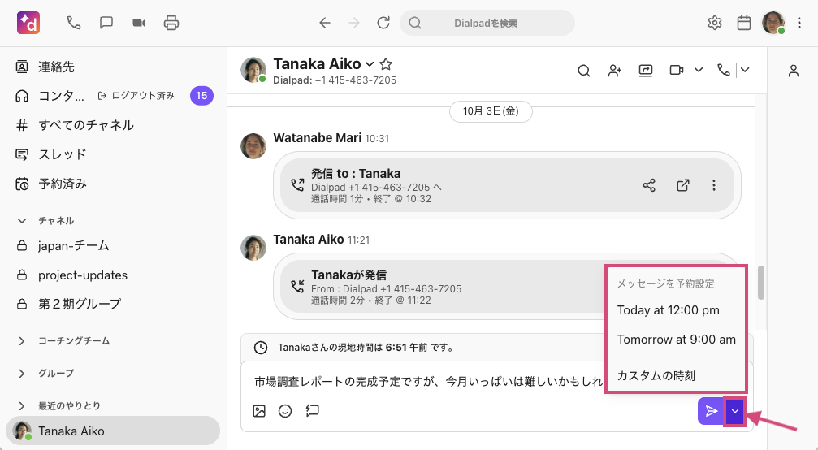Open the video meeting camera icon in top bar
The height and width of the screenshot is (450, 818).
(139, 23)
